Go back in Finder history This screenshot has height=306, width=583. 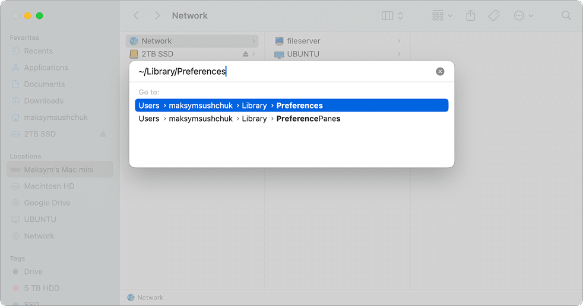(137, 15)
